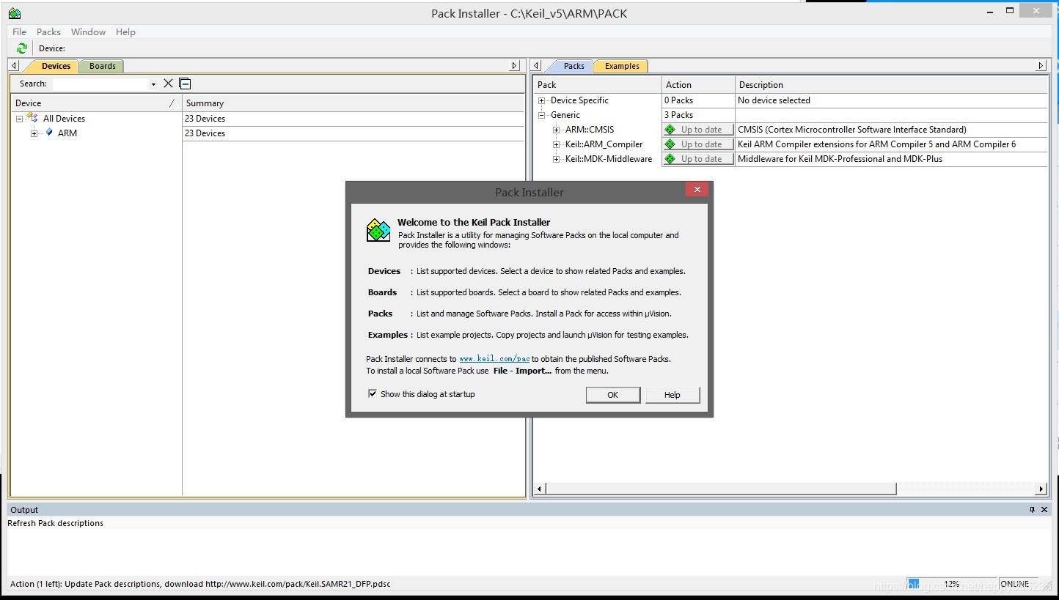Screen dimensions: 1059x600
Task: Click 'Refresh Pack descriptions' output line
Action: point(55,523)
